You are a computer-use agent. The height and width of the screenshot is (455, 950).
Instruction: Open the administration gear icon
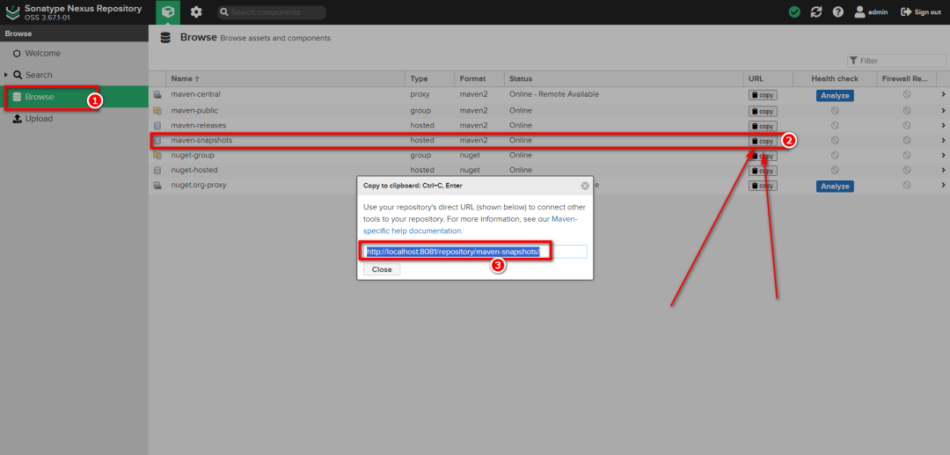point(196,12)
